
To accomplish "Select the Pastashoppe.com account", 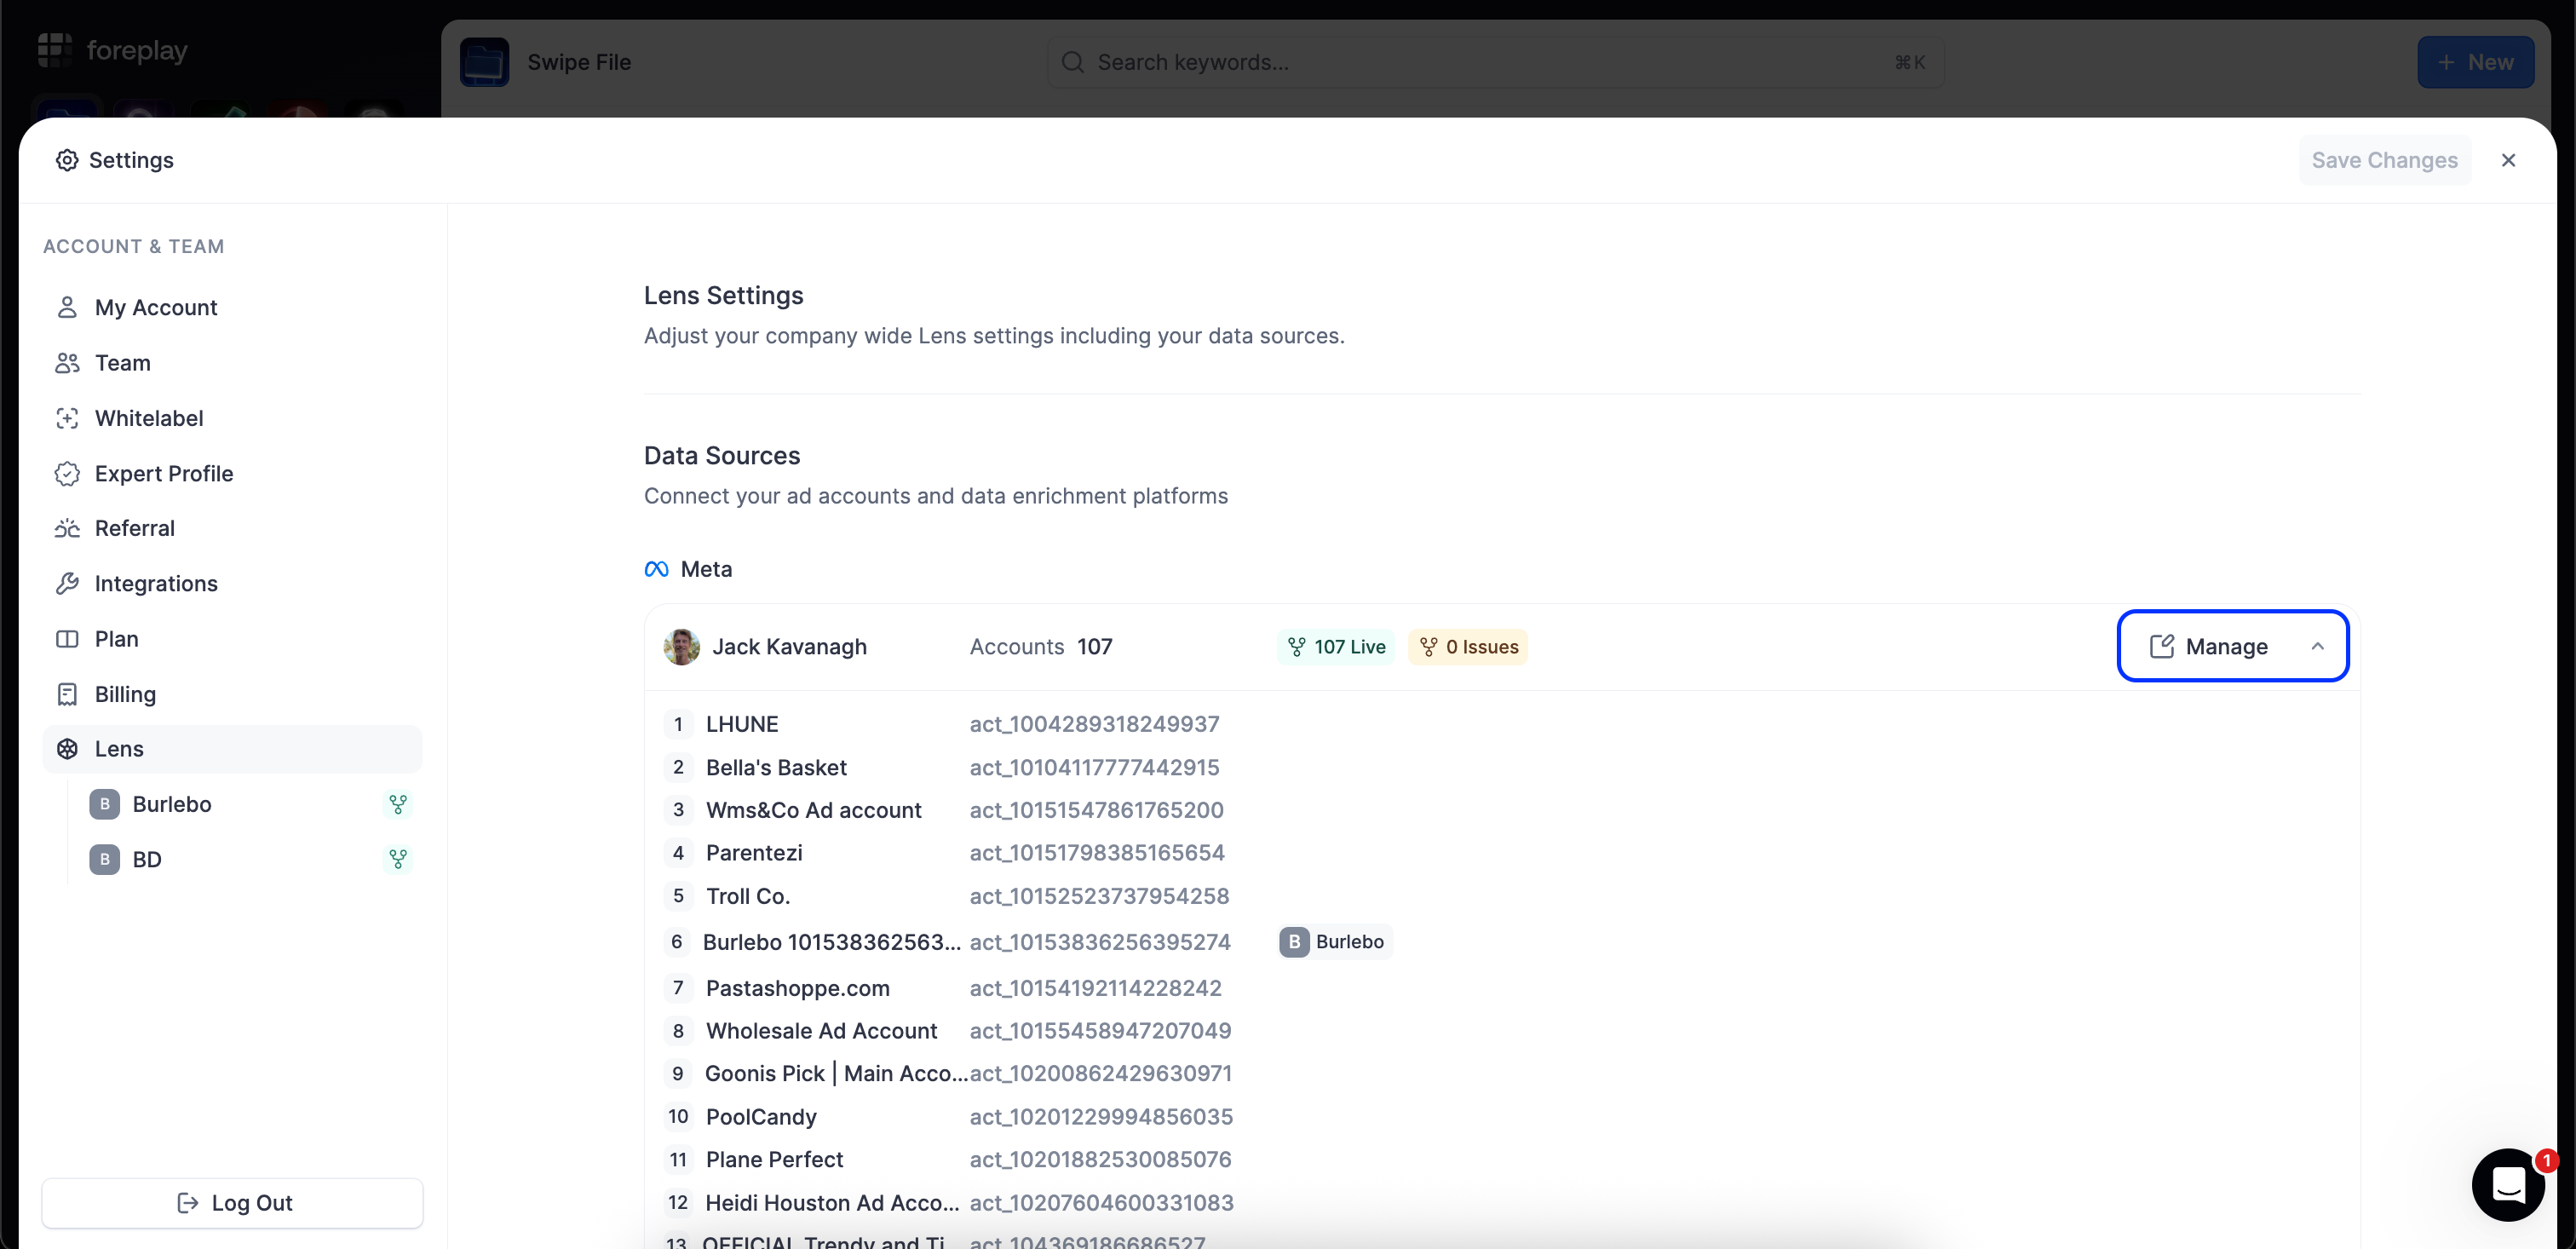I will [x=798, y=988].
